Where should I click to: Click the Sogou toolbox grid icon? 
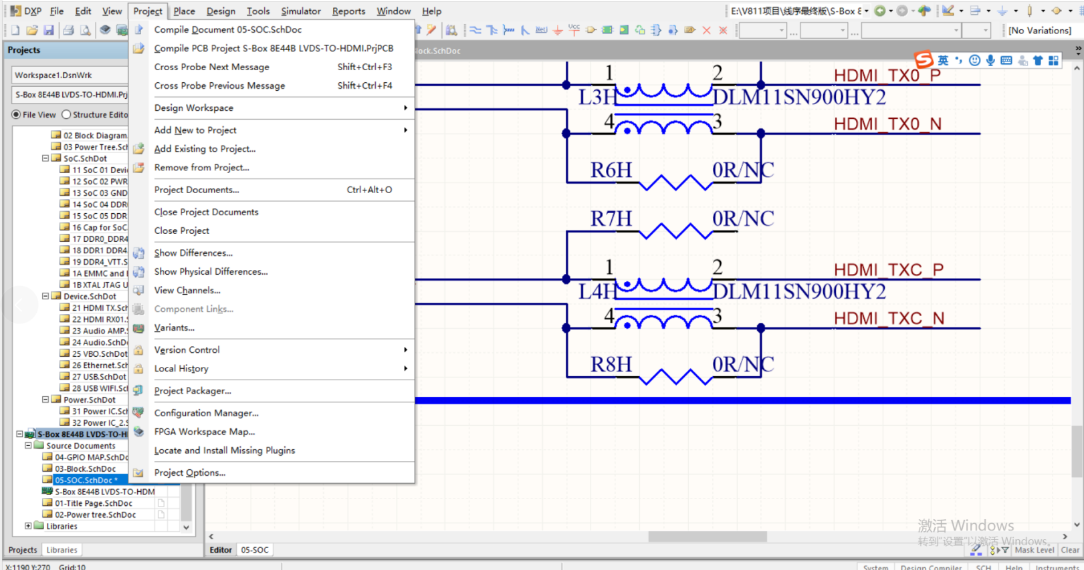[1053, 60]
